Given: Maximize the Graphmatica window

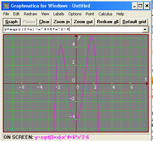Looking at the screenshot, I should 140,6.
